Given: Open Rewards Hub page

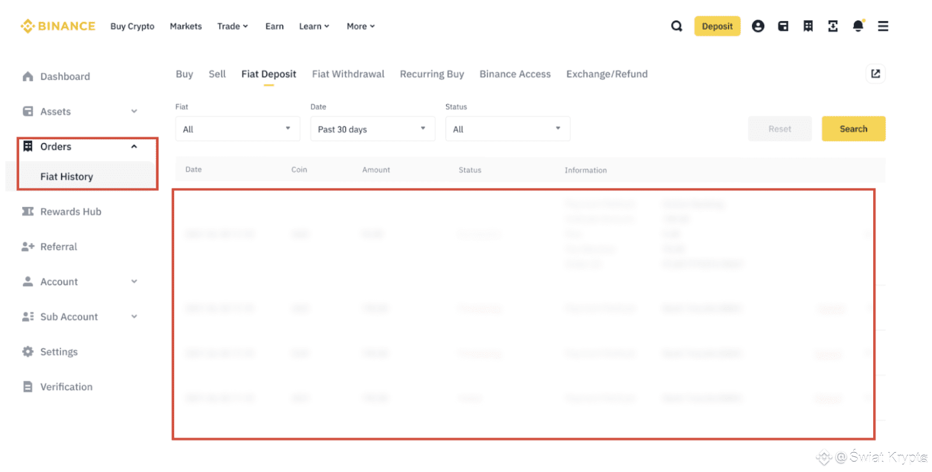Looking at the screenshot, I should (70, 211).
